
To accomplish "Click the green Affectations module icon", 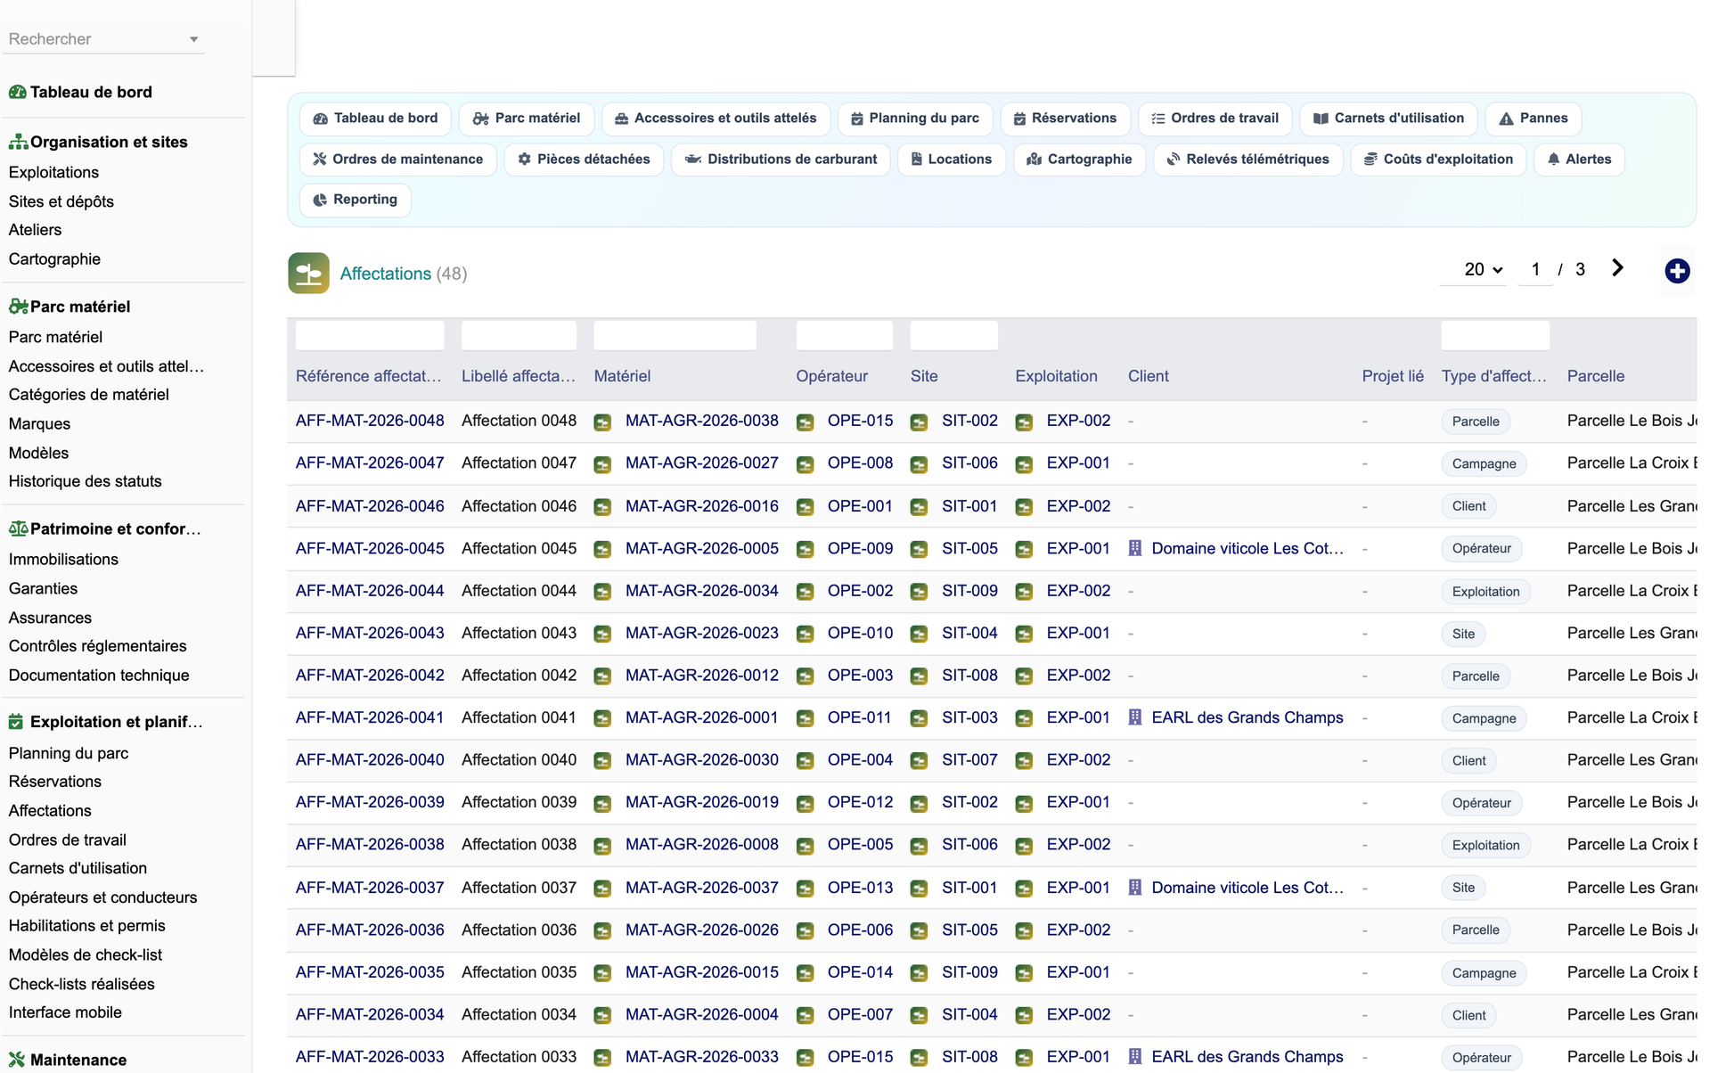I will (x=308, y=273).
